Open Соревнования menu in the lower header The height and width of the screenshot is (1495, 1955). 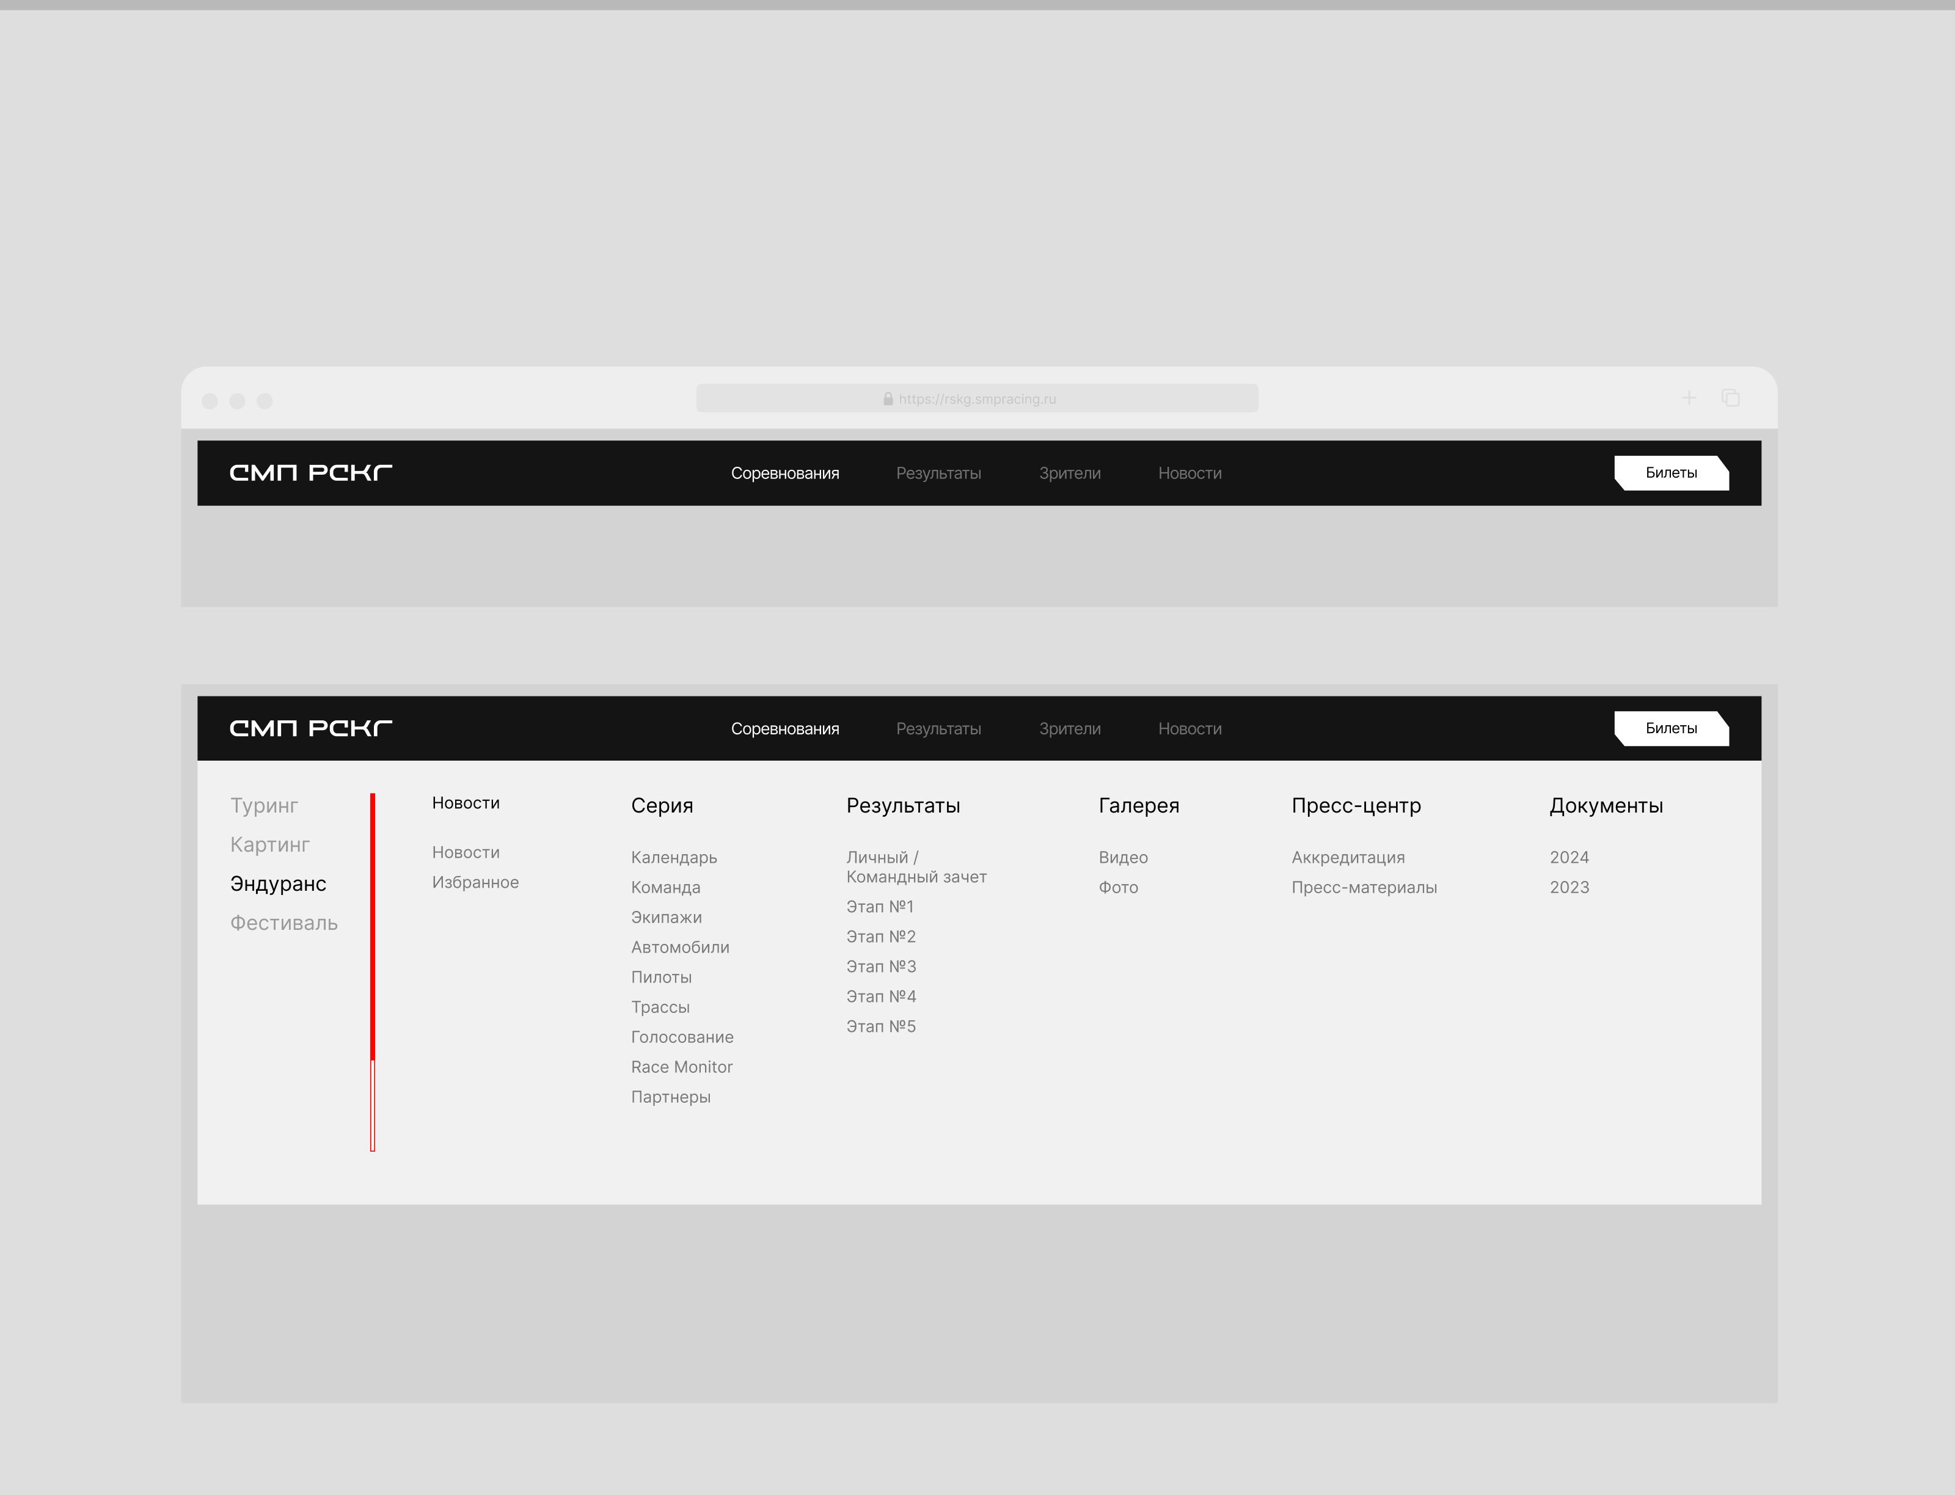click(x=784, y=729)
